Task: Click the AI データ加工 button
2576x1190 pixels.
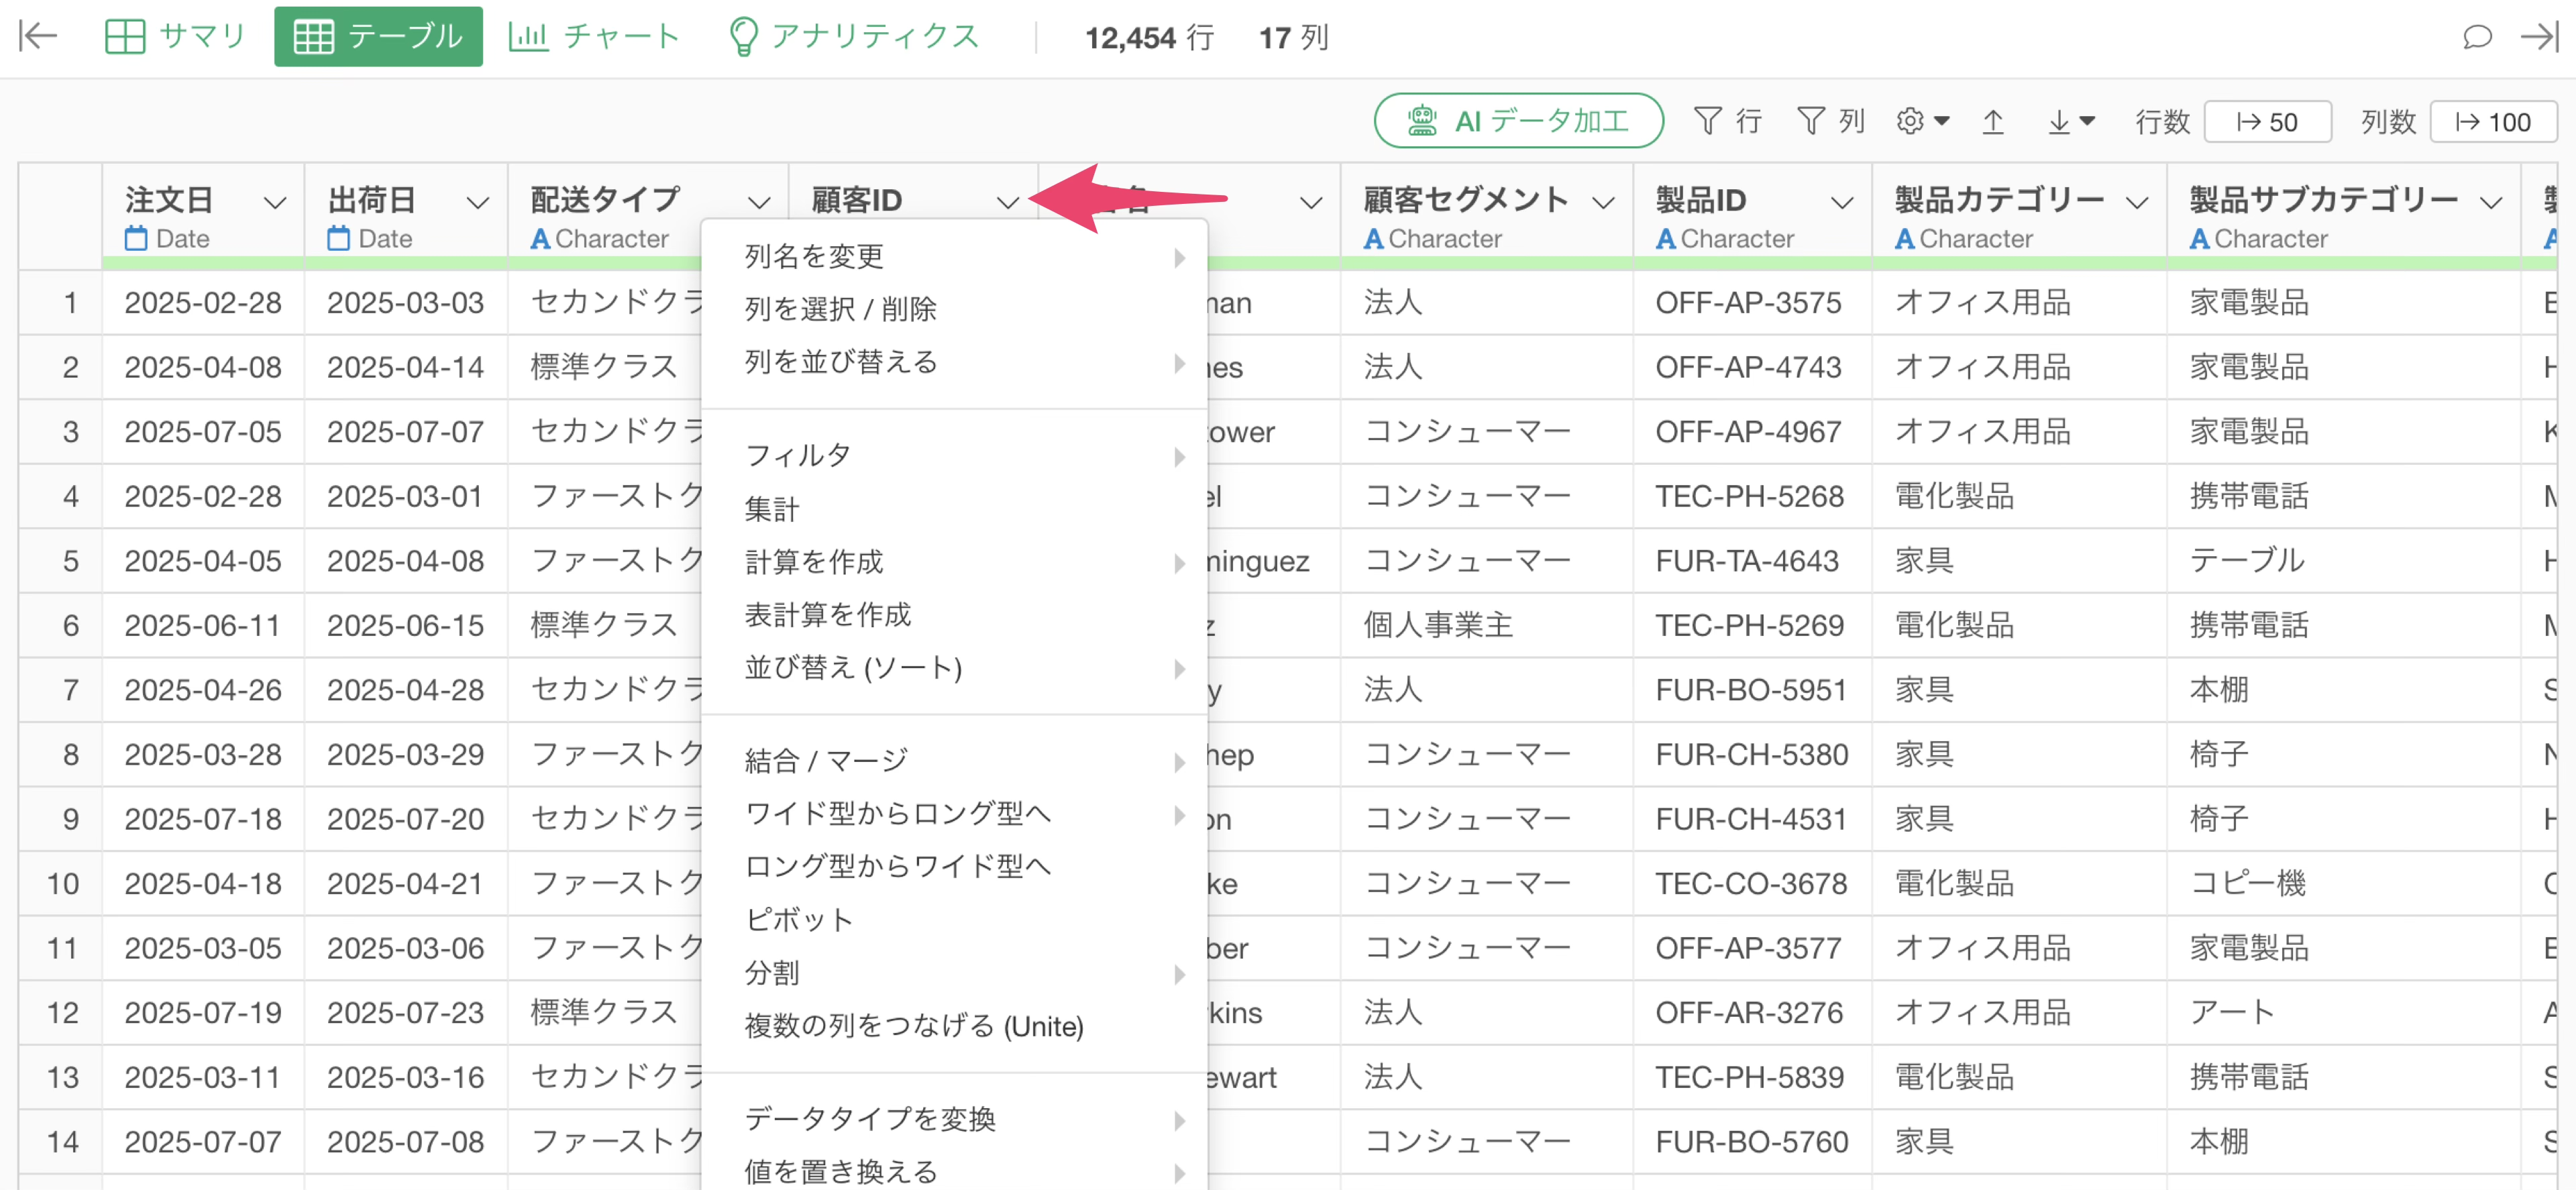Action: [x=1518, y=121]
